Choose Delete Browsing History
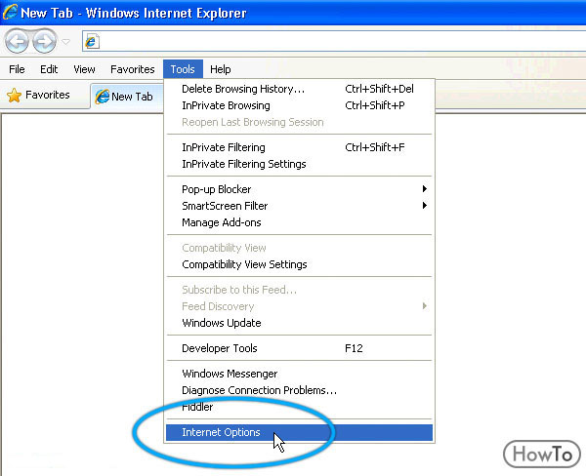Viewport: 586px width, 476px height. point(299,89)
